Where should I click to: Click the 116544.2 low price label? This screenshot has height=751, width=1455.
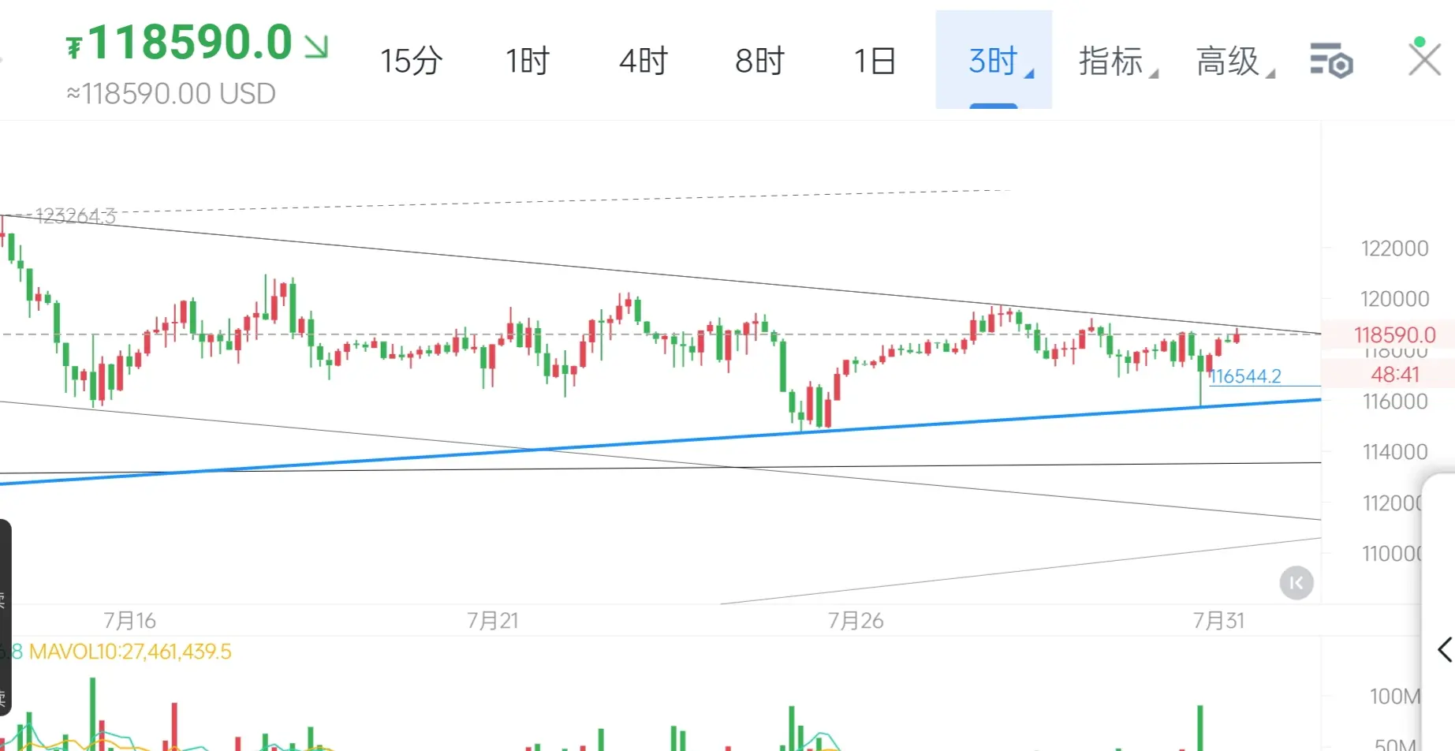click(1246, 376)
